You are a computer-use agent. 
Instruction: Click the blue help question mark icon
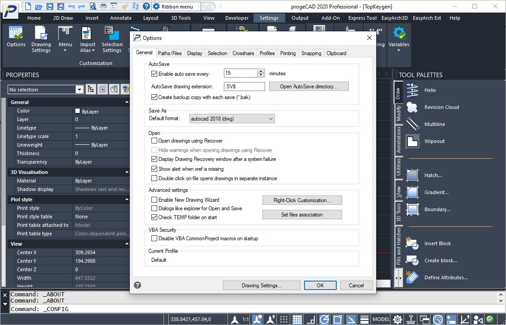[x=146, y=6]
